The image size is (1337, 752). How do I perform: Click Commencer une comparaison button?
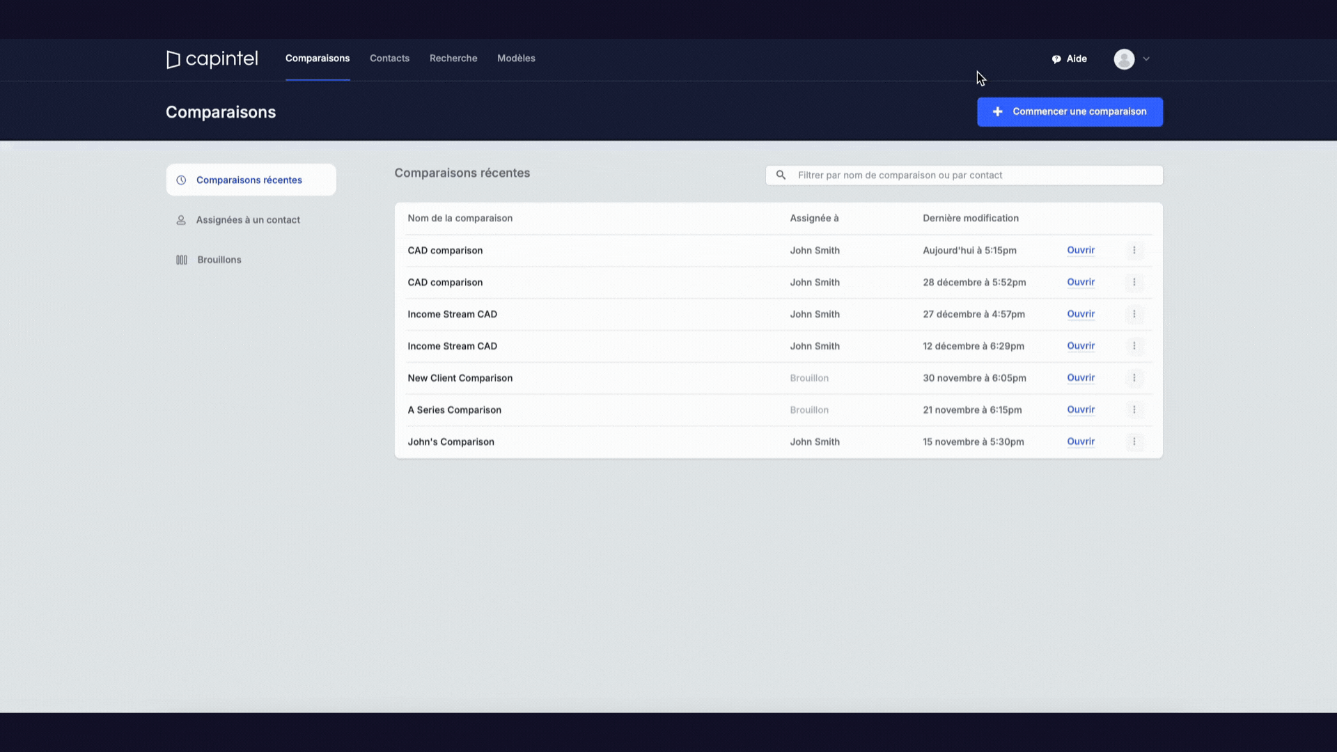click(x=1070, y=112)
